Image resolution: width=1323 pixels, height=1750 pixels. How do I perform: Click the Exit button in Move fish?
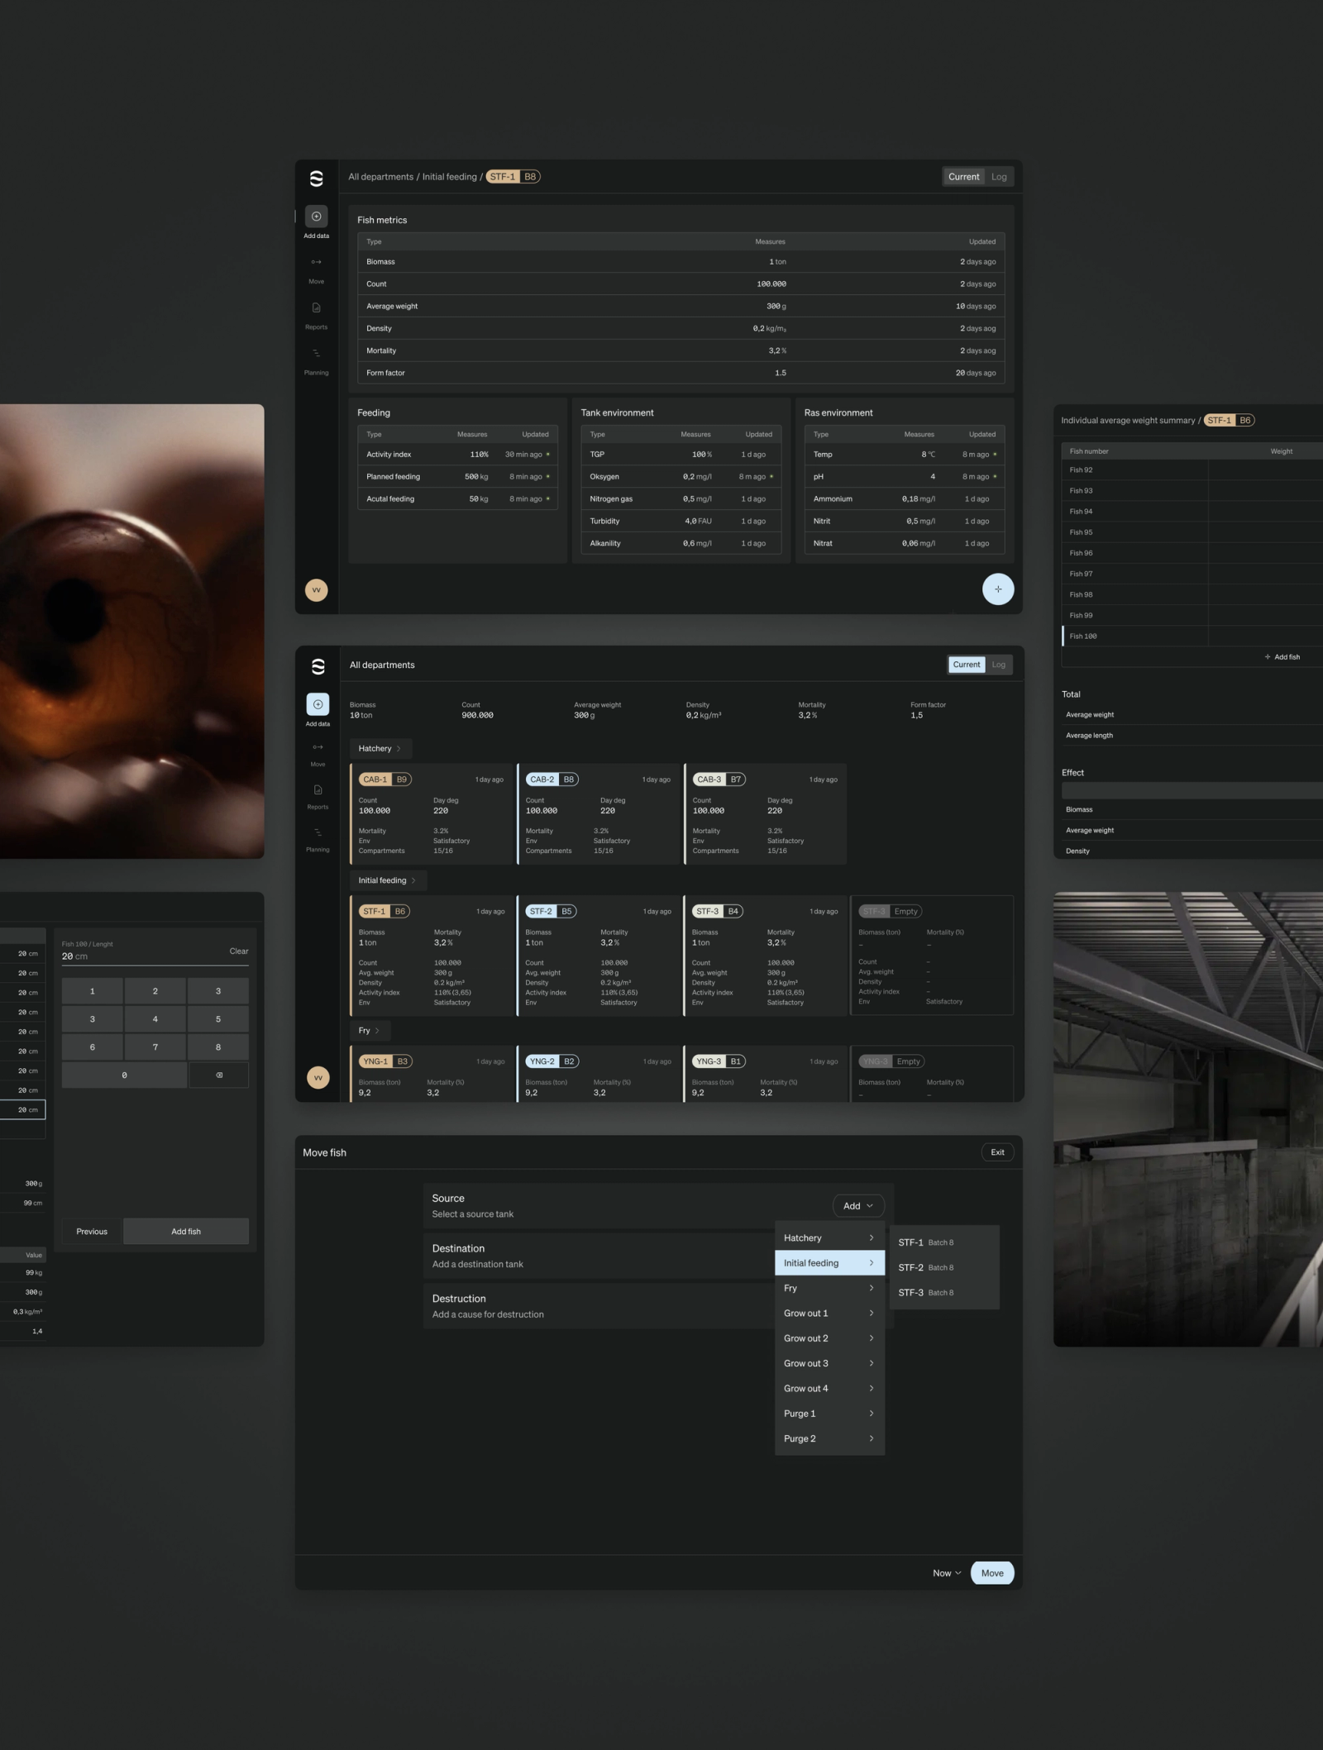tap(997, 1152)
